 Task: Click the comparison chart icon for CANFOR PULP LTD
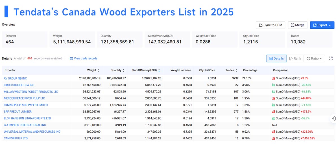[274, 138]
